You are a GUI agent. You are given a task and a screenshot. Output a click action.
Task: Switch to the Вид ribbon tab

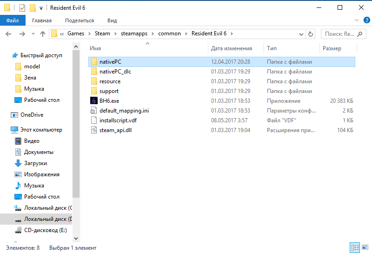tap(112, 20)
